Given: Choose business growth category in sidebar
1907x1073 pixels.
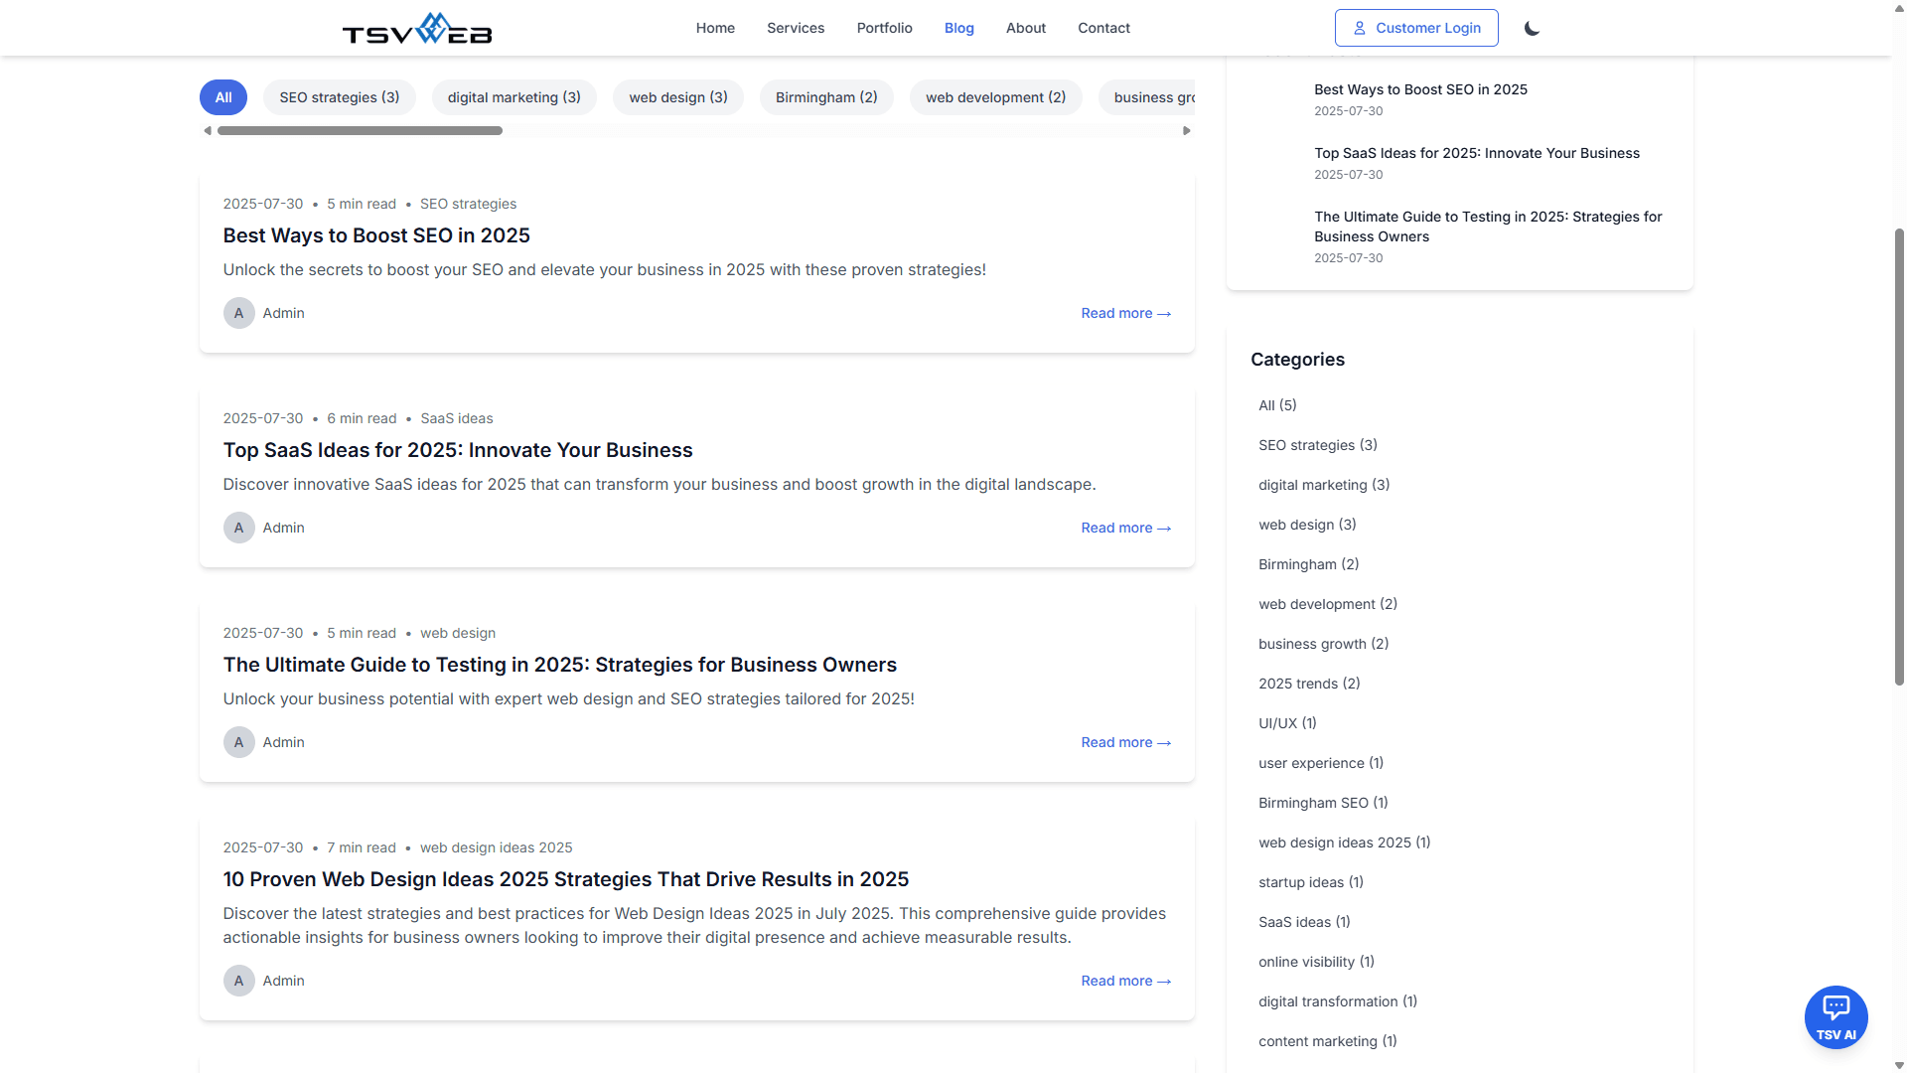Looking at the screenshot, I should coord(1323,644).
